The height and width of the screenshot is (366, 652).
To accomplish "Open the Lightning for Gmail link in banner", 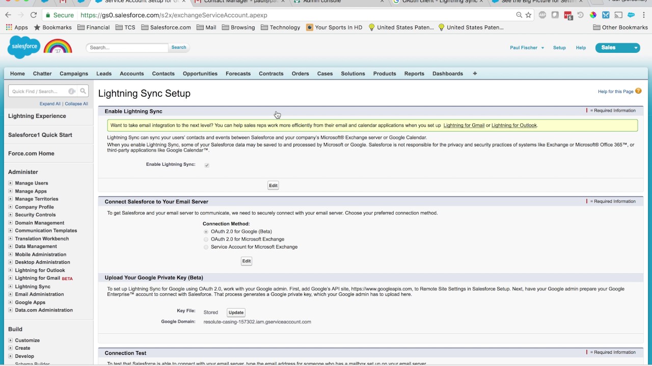I will pos(464,126).
